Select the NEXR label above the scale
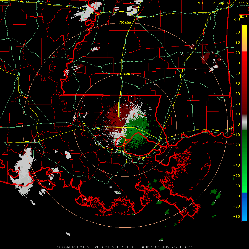This screenshot has height=249, width=249. 243,17
